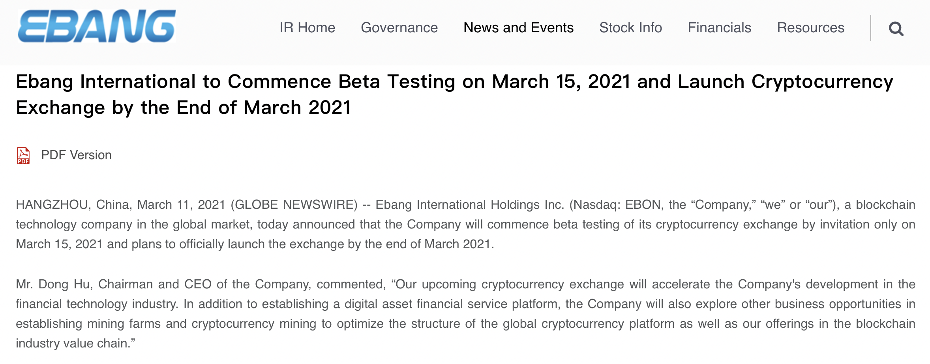Click the "financial technology industry" phrase
Screen dimensions: 930x364
coord(97,304)
